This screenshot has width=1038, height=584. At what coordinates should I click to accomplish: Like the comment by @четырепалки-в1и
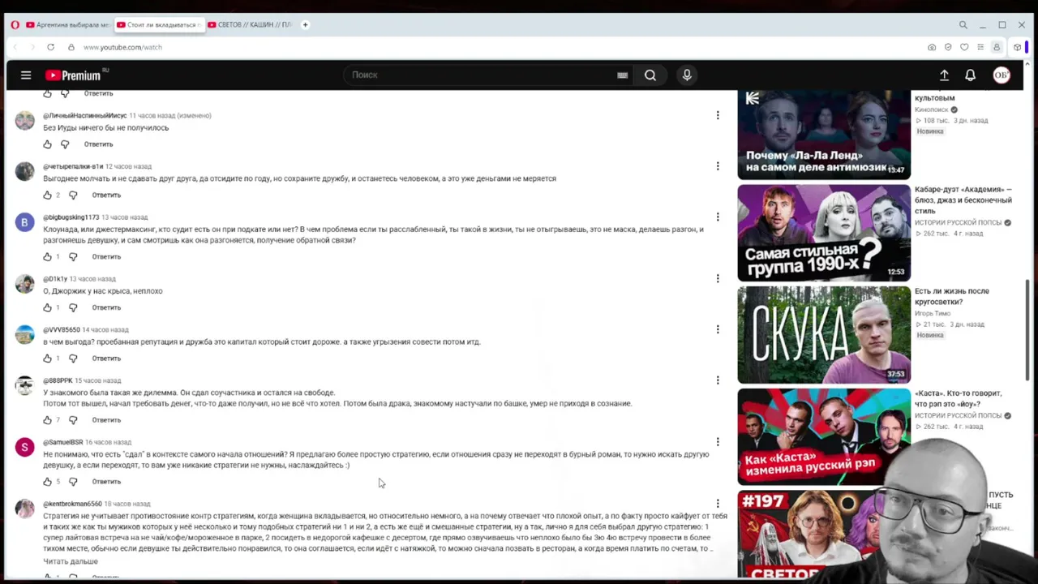click(x=47, y=195)
